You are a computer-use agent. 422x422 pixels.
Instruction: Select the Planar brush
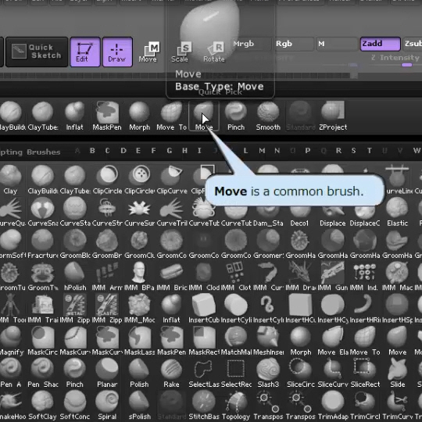pos(107,374)
